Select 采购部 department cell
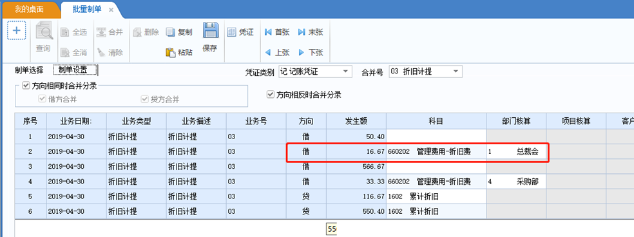The image size is (634, 237). point(516,182)
